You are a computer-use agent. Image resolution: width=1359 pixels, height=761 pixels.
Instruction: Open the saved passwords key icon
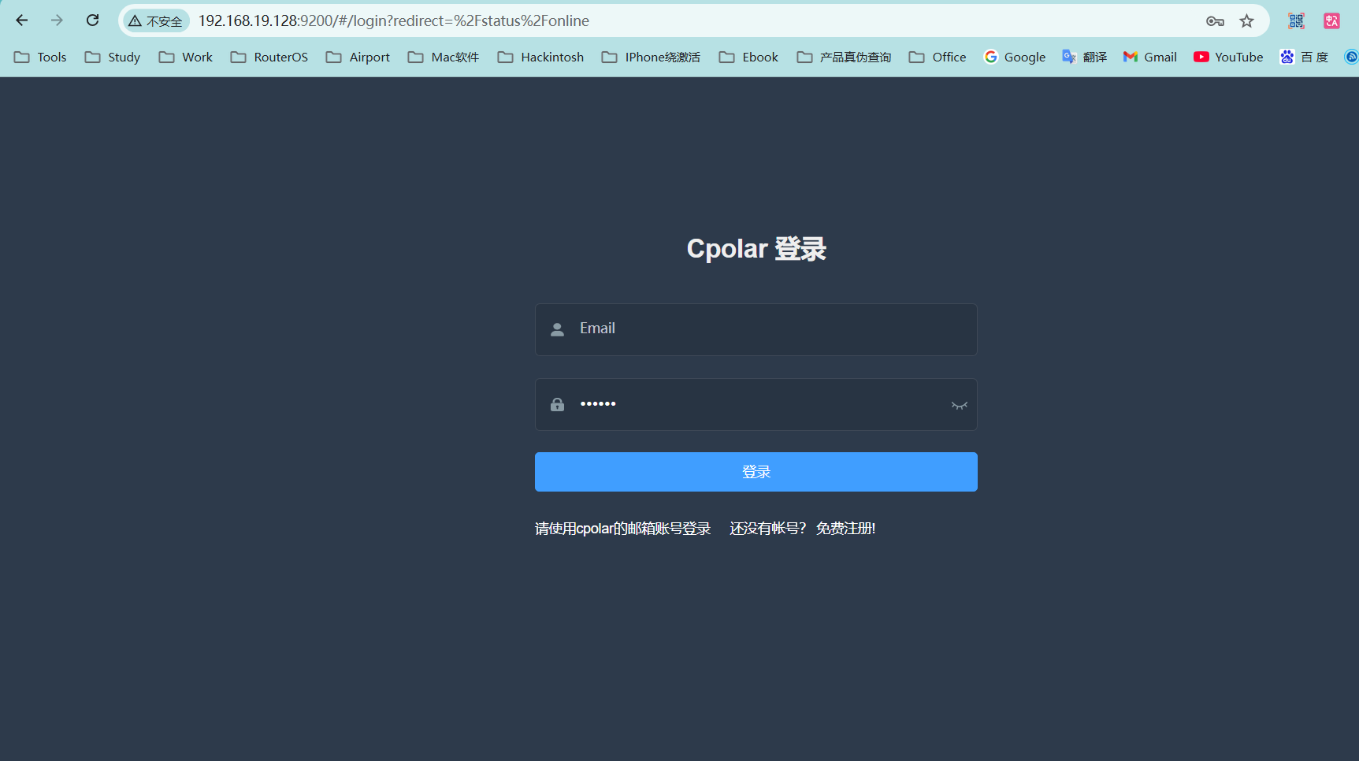click(1215, 21)
